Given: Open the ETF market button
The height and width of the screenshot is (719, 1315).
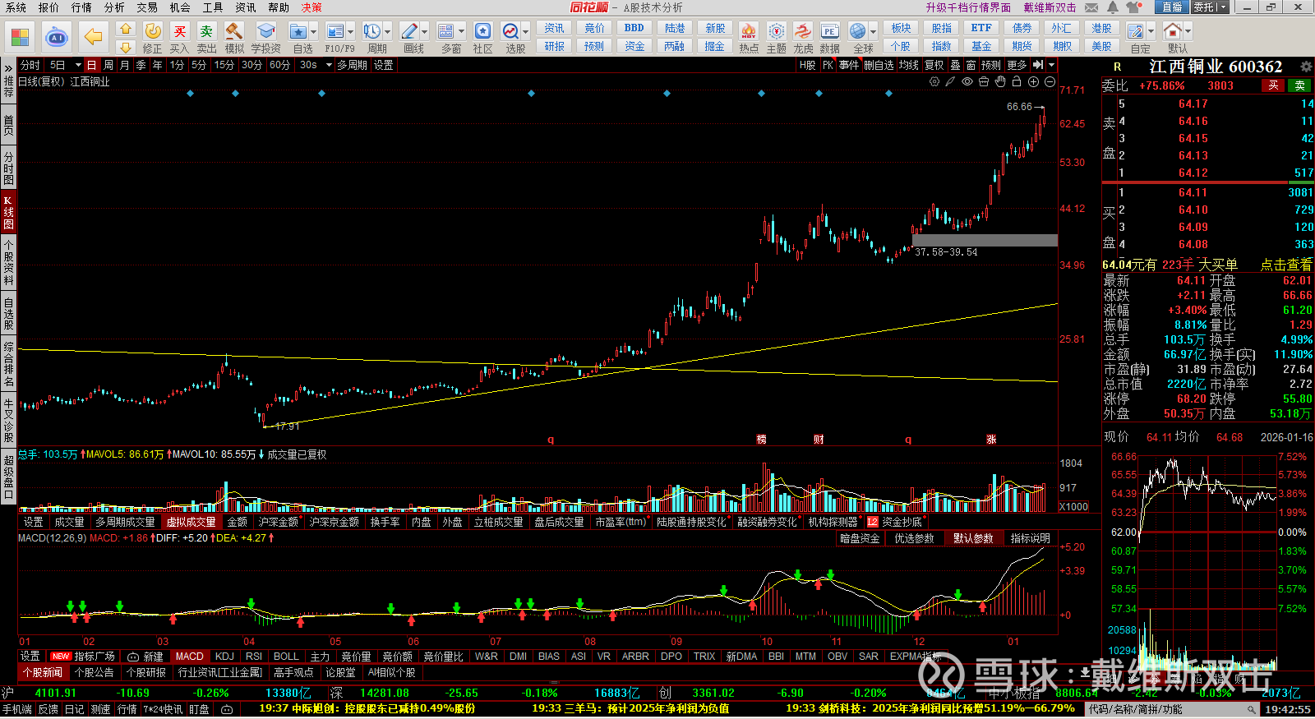Looking at the screenshot, I should 981,28.
